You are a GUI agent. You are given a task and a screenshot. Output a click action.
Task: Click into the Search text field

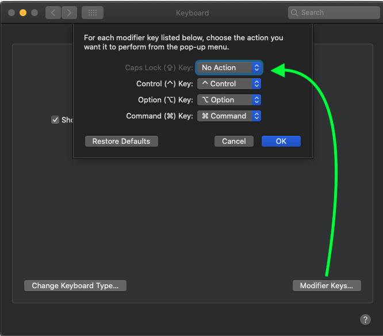click(x=334, y=13)
